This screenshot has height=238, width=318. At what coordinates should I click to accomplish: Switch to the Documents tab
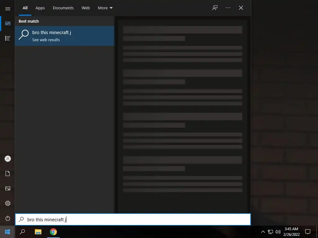(63, 8)
